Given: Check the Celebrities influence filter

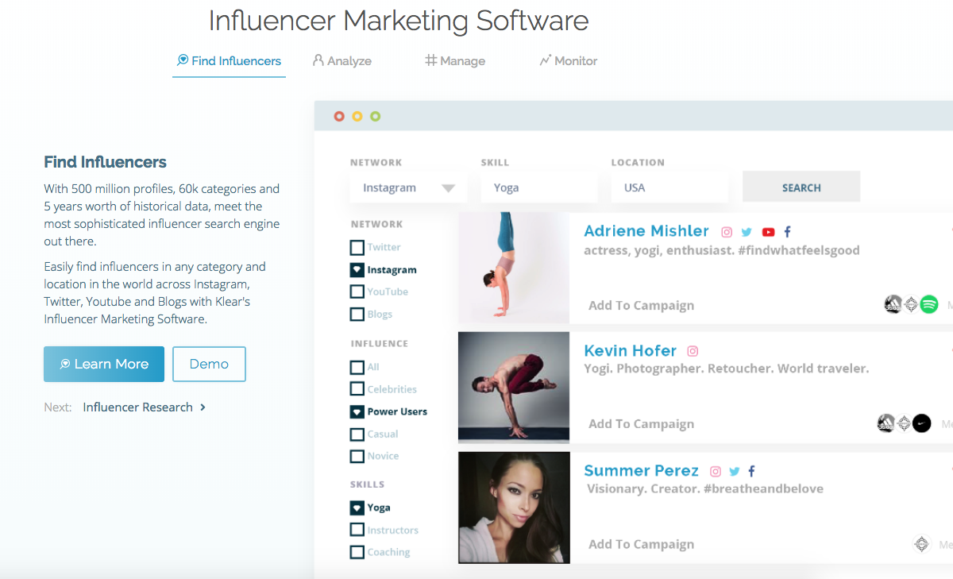Looking at the screenshot, I should tap(357, 388).
